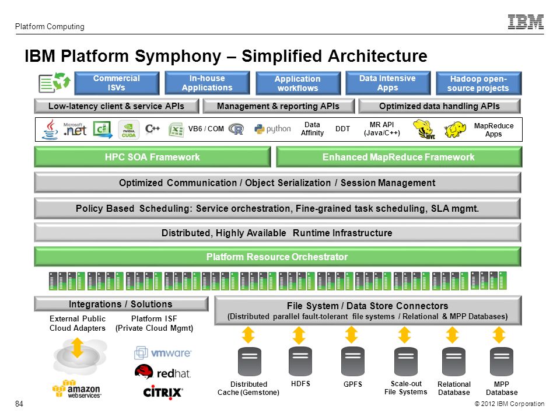Select the Application workflows box
Image resolution: width=560 pixels, height=420 pixels.
pyautogui.click(x=298, y=83)
